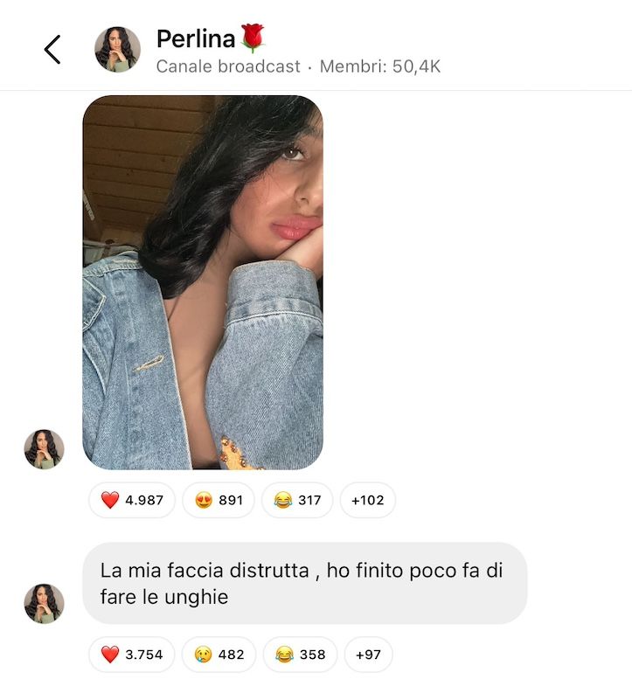The width and height of the screenshot is (632, 693).
Task: Tap the laughing reaction showing 358
Action: pyautogui.click(x=300, y=654)
